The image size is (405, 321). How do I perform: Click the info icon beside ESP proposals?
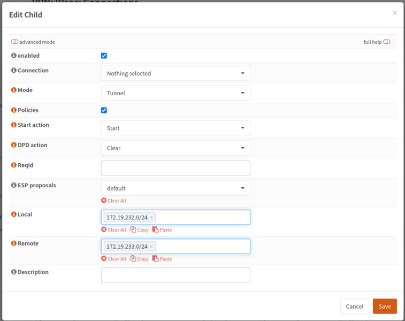13,186
